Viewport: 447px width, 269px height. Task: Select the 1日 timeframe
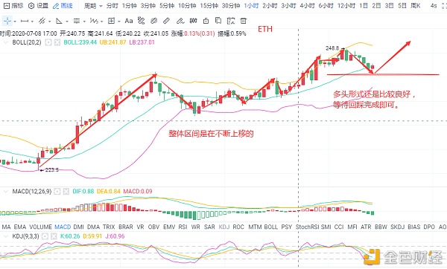364,6
